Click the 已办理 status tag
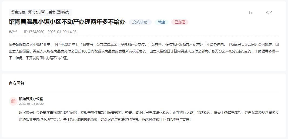Image resolution: width=288 pixels, height=139 pixels. 180,22
